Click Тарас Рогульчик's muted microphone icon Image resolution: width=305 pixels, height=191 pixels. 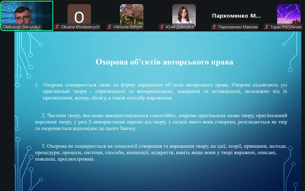point(267,27)
